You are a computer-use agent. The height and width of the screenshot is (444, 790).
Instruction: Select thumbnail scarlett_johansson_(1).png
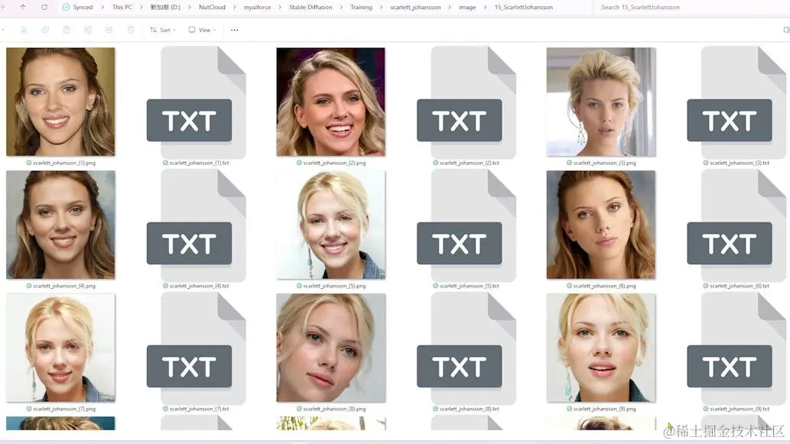point(60,102)
